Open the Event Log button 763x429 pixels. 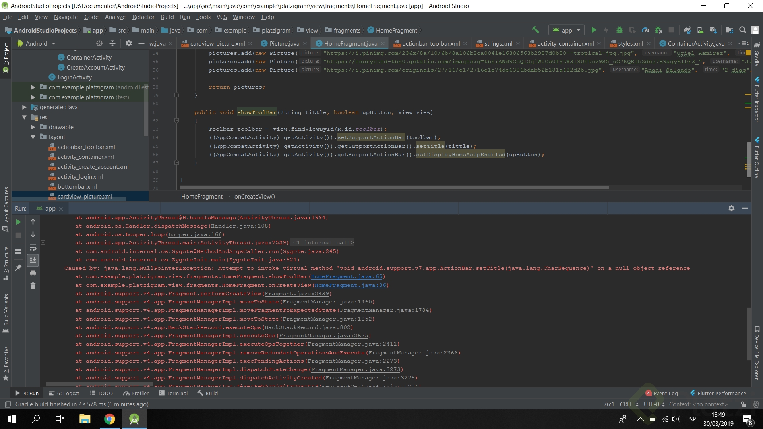[x=662, y=393]
